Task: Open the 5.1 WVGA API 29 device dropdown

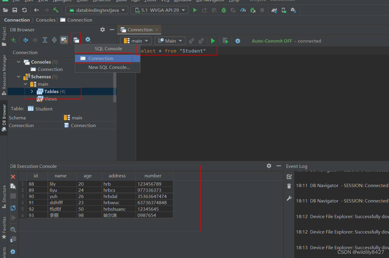Action: [x=160, y=10]
